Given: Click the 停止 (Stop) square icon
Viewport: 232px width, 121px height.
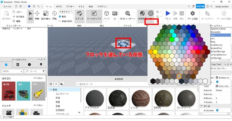Looking at the screenshot, I should (x=182, y=13).
